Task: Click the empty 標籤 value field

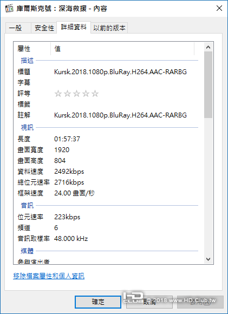Action: click(126, 104)
